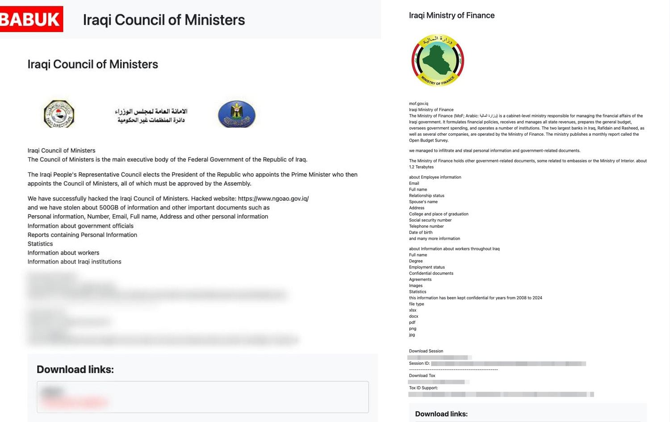This screenshot has width=670, height=422.
Task: Click the blue Iraqi eagle emblem
Action: point(236,114)
